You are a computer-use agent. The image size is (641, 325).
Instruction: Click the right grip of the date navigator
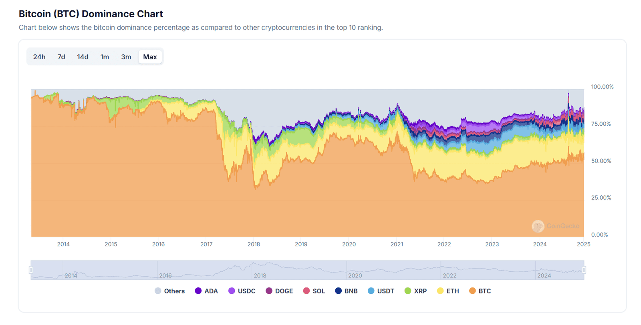pyautogui.click(x=583, y=270)
